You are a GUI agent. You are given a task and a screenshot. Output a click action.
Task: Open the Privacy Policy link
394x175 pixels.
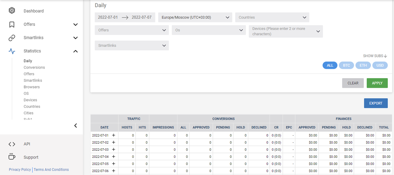[x=20, y=170]
